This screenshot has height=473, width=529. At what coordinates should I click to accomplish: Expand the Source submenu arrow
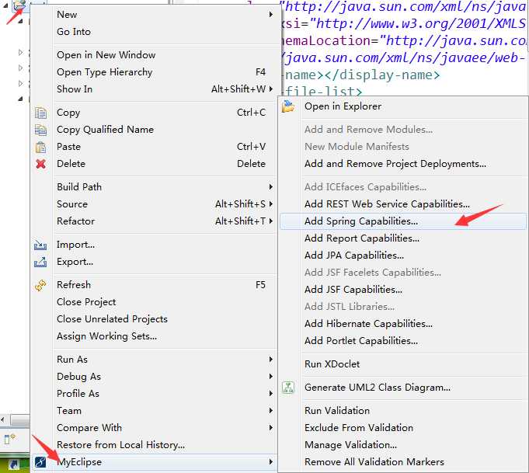(x=270, y=204)
